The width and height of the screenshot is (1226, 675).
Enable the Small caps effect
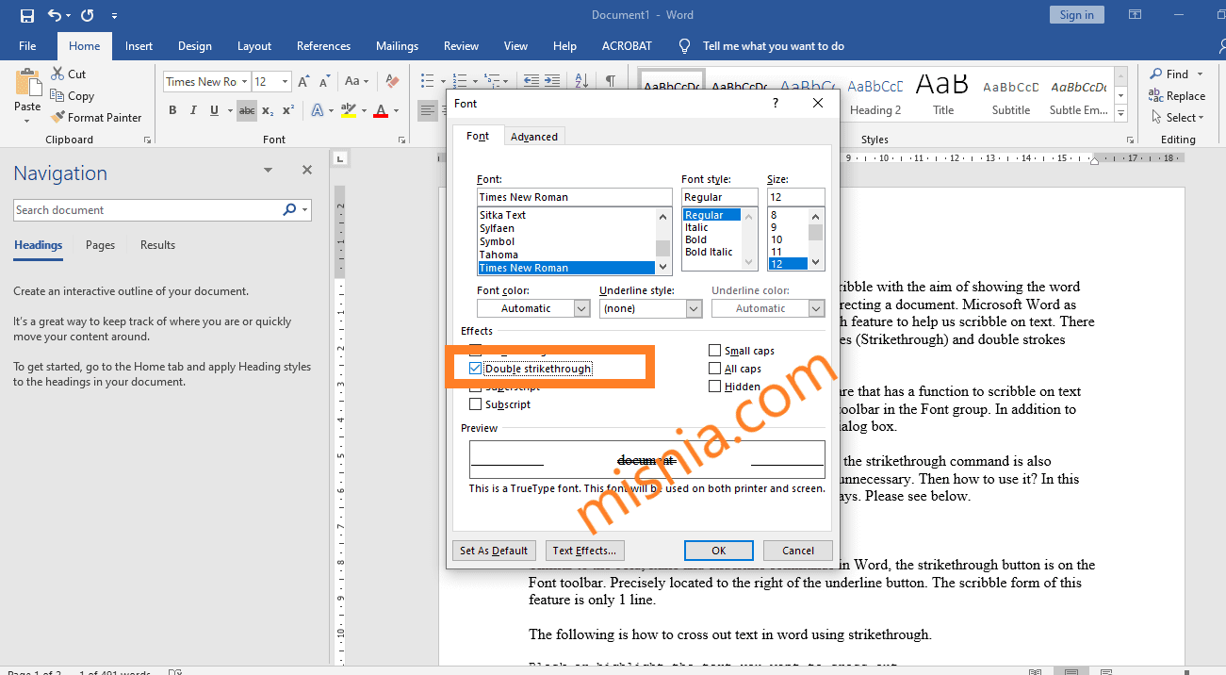[x=715, y=350]
